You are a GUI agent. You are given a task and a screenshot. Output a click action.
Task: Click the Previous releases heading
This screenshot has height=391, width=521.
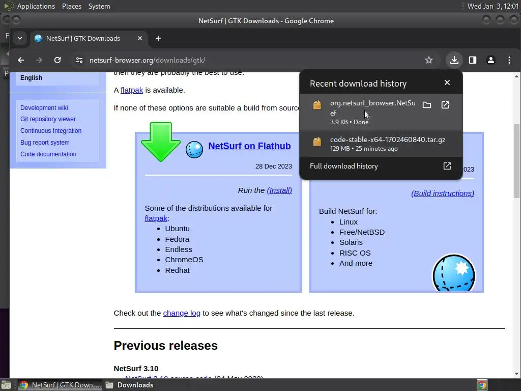tap(165, 346)
